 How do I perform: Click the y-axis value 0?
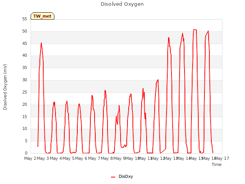click(x=26, y=153)
